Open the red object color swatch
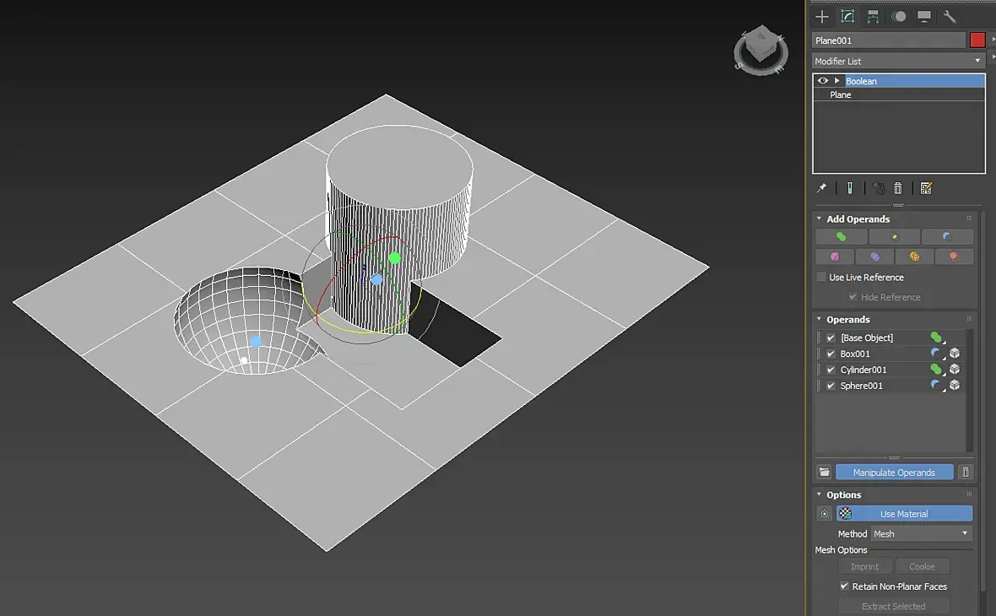Screen dimensions: 996x616 point(977,40)
